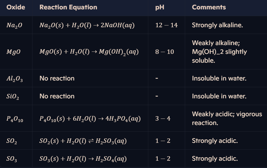This screenshot has height=168, width=267.
Task: Click the pH column header
Action: (160, 8)
